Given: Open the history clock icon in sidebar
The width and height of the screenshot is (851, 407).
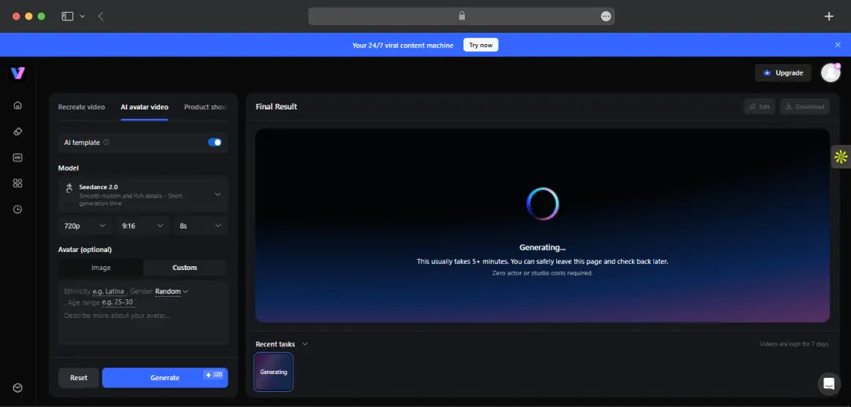Looking at the screenshot, I should [x=17, y=209].
